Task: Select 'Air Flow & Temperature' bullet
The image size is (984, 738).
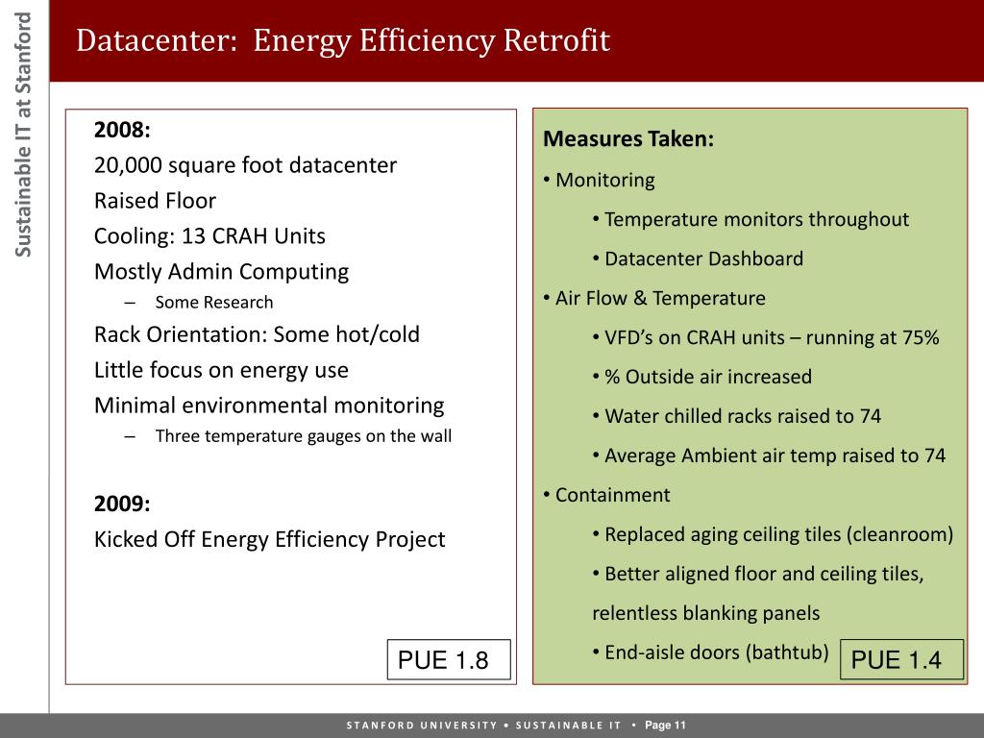Action: (654, 298)
